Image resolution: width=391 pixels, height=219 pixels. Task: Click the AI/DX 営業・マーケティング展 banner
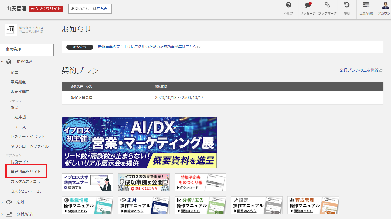coord(139,142)
